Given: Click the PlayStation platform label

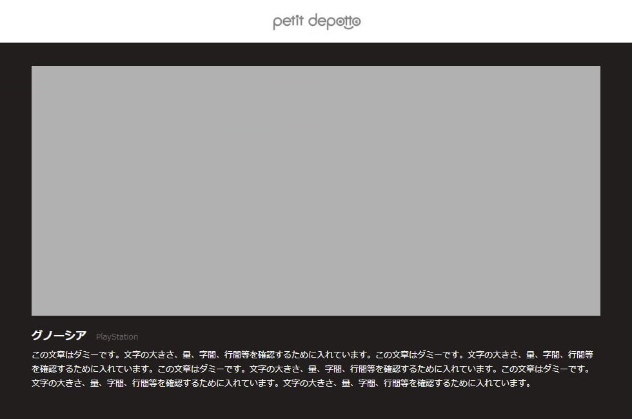Looking at the screenshot, I should pyautogui.click(x=117, y=336).
